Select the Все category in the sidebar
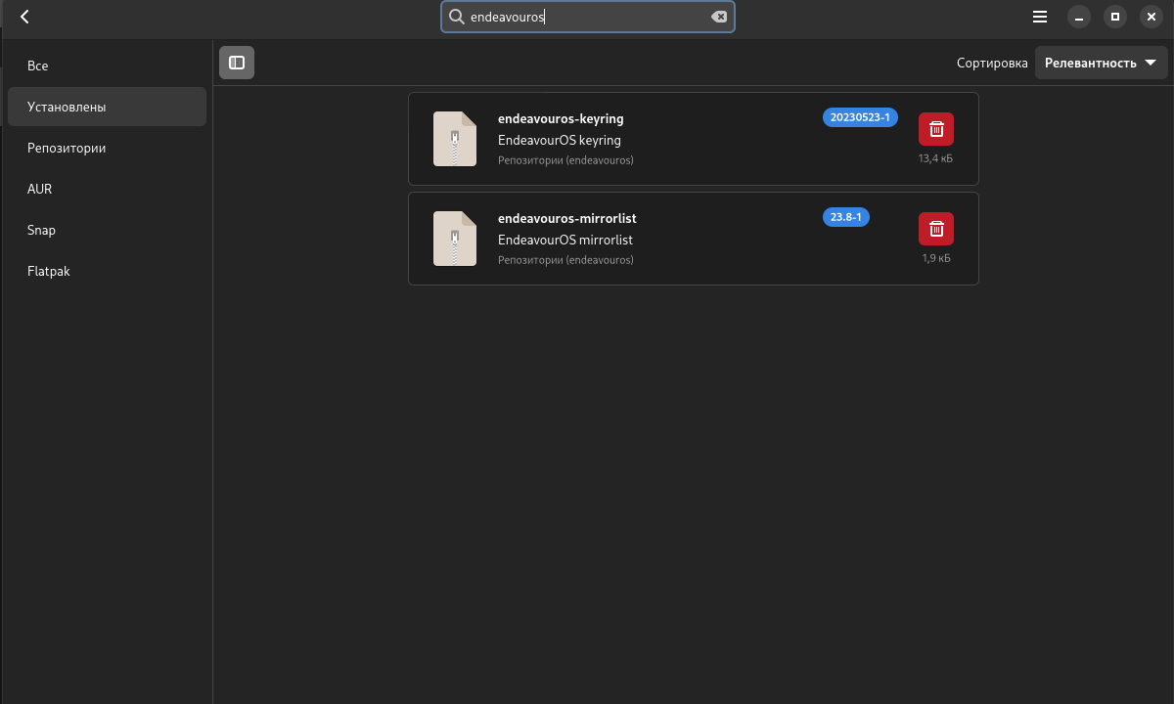This screenshot has height=704, width=1174. 107,66
